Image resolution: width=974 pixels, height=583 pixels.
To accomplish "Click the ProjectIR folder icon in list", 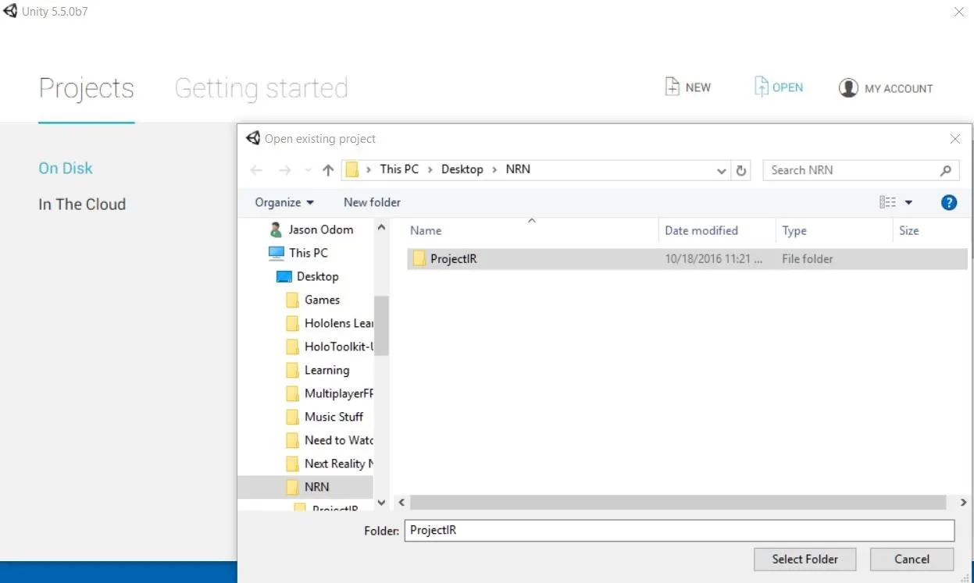I will pos(419,259).
